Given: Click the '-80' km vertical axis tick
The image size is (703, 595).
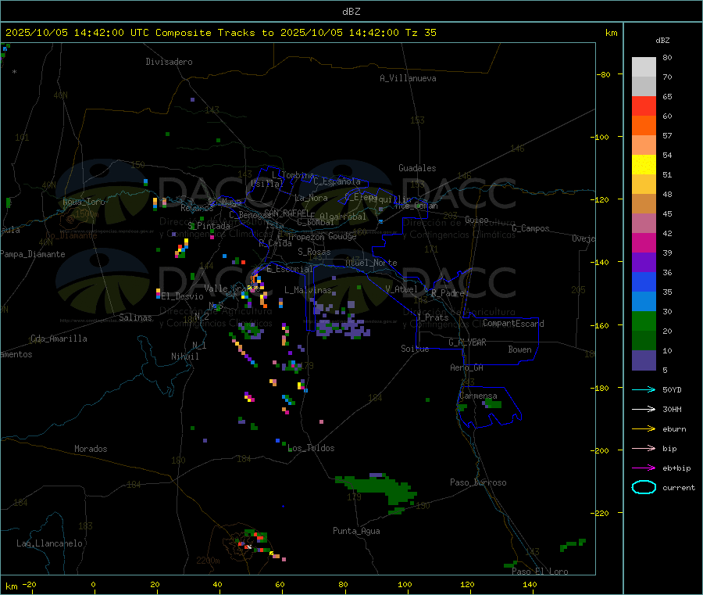Looking at the screenshot, I should pyautogui.click(x=604, y=74).
